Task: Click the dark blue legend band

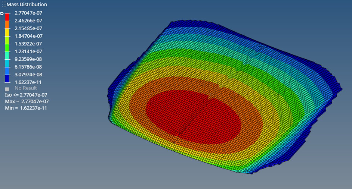Action: click(7, 78)
